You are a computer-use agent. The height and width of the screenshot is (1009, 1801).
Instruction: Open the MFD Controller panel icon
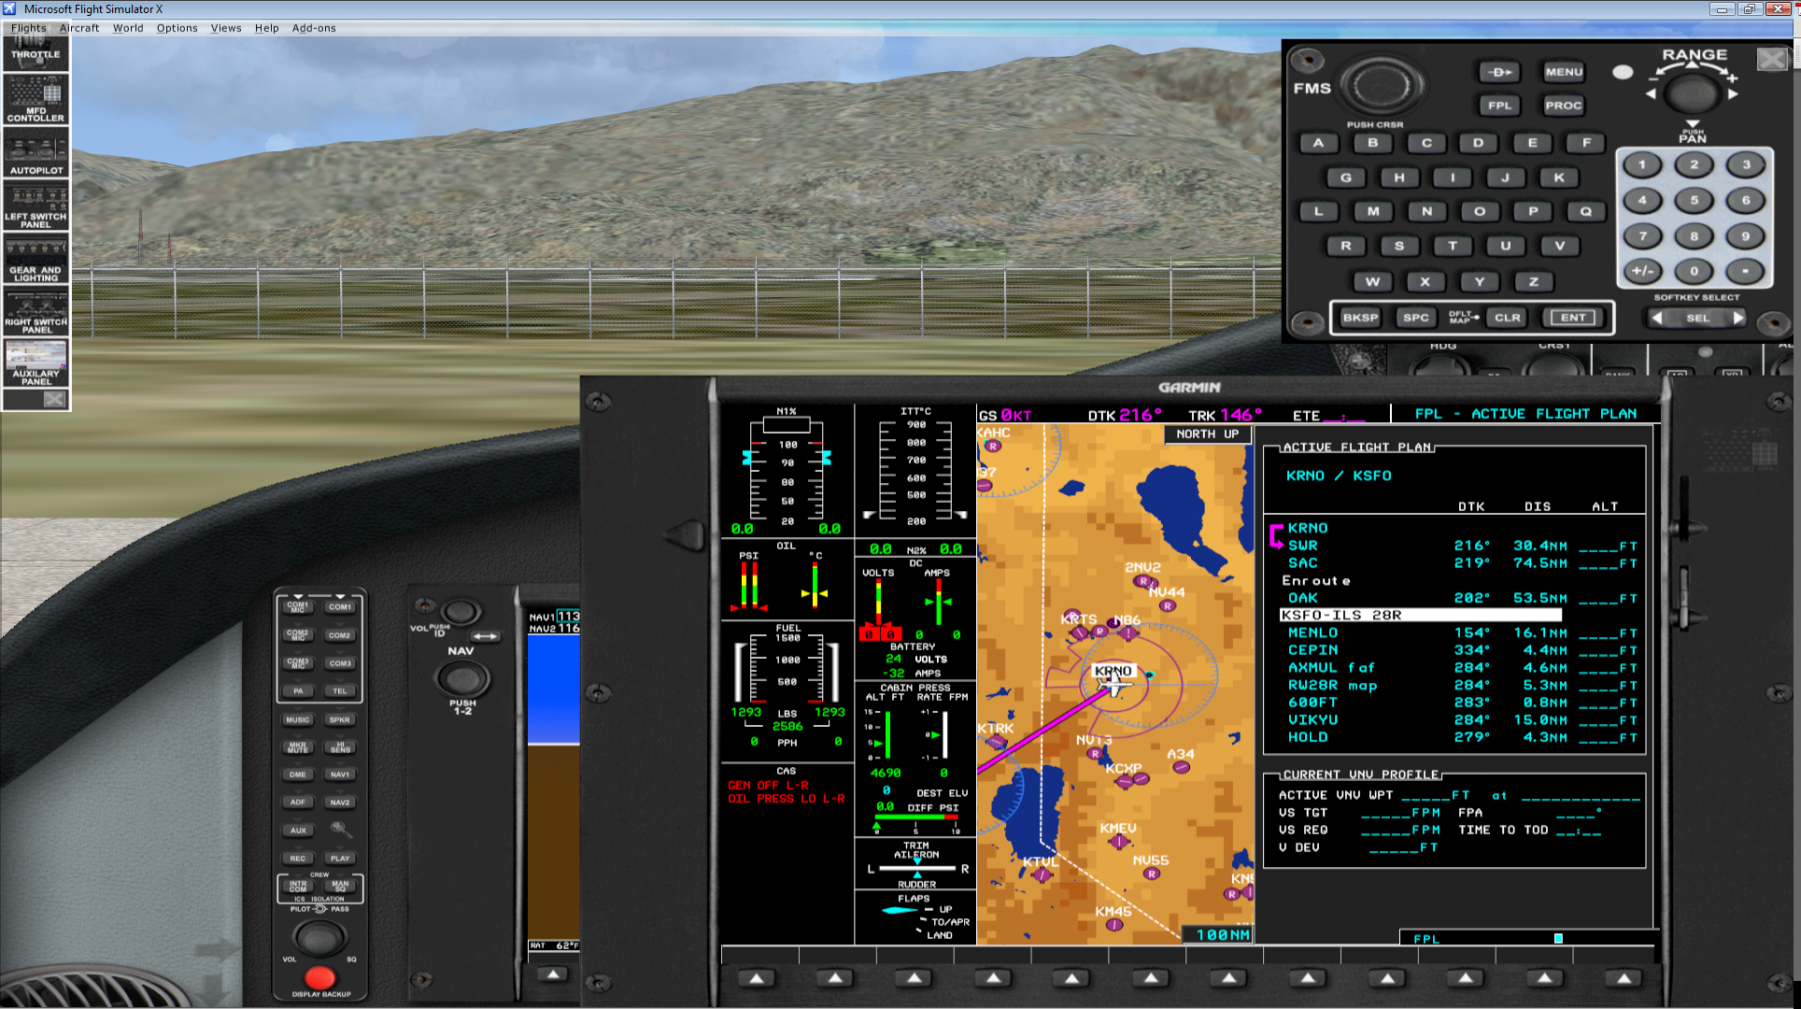35,99
